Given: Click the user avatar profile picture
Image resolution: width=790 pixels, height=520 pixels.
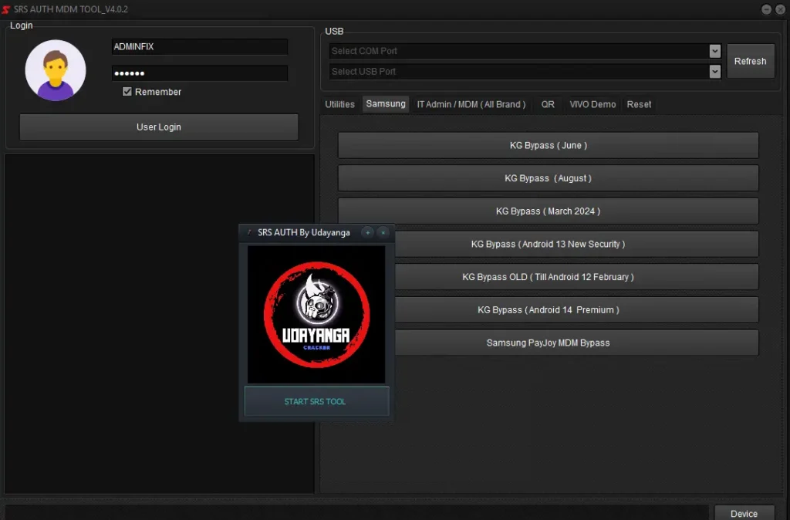Looking at the screenshot, I should pos(56,70).
